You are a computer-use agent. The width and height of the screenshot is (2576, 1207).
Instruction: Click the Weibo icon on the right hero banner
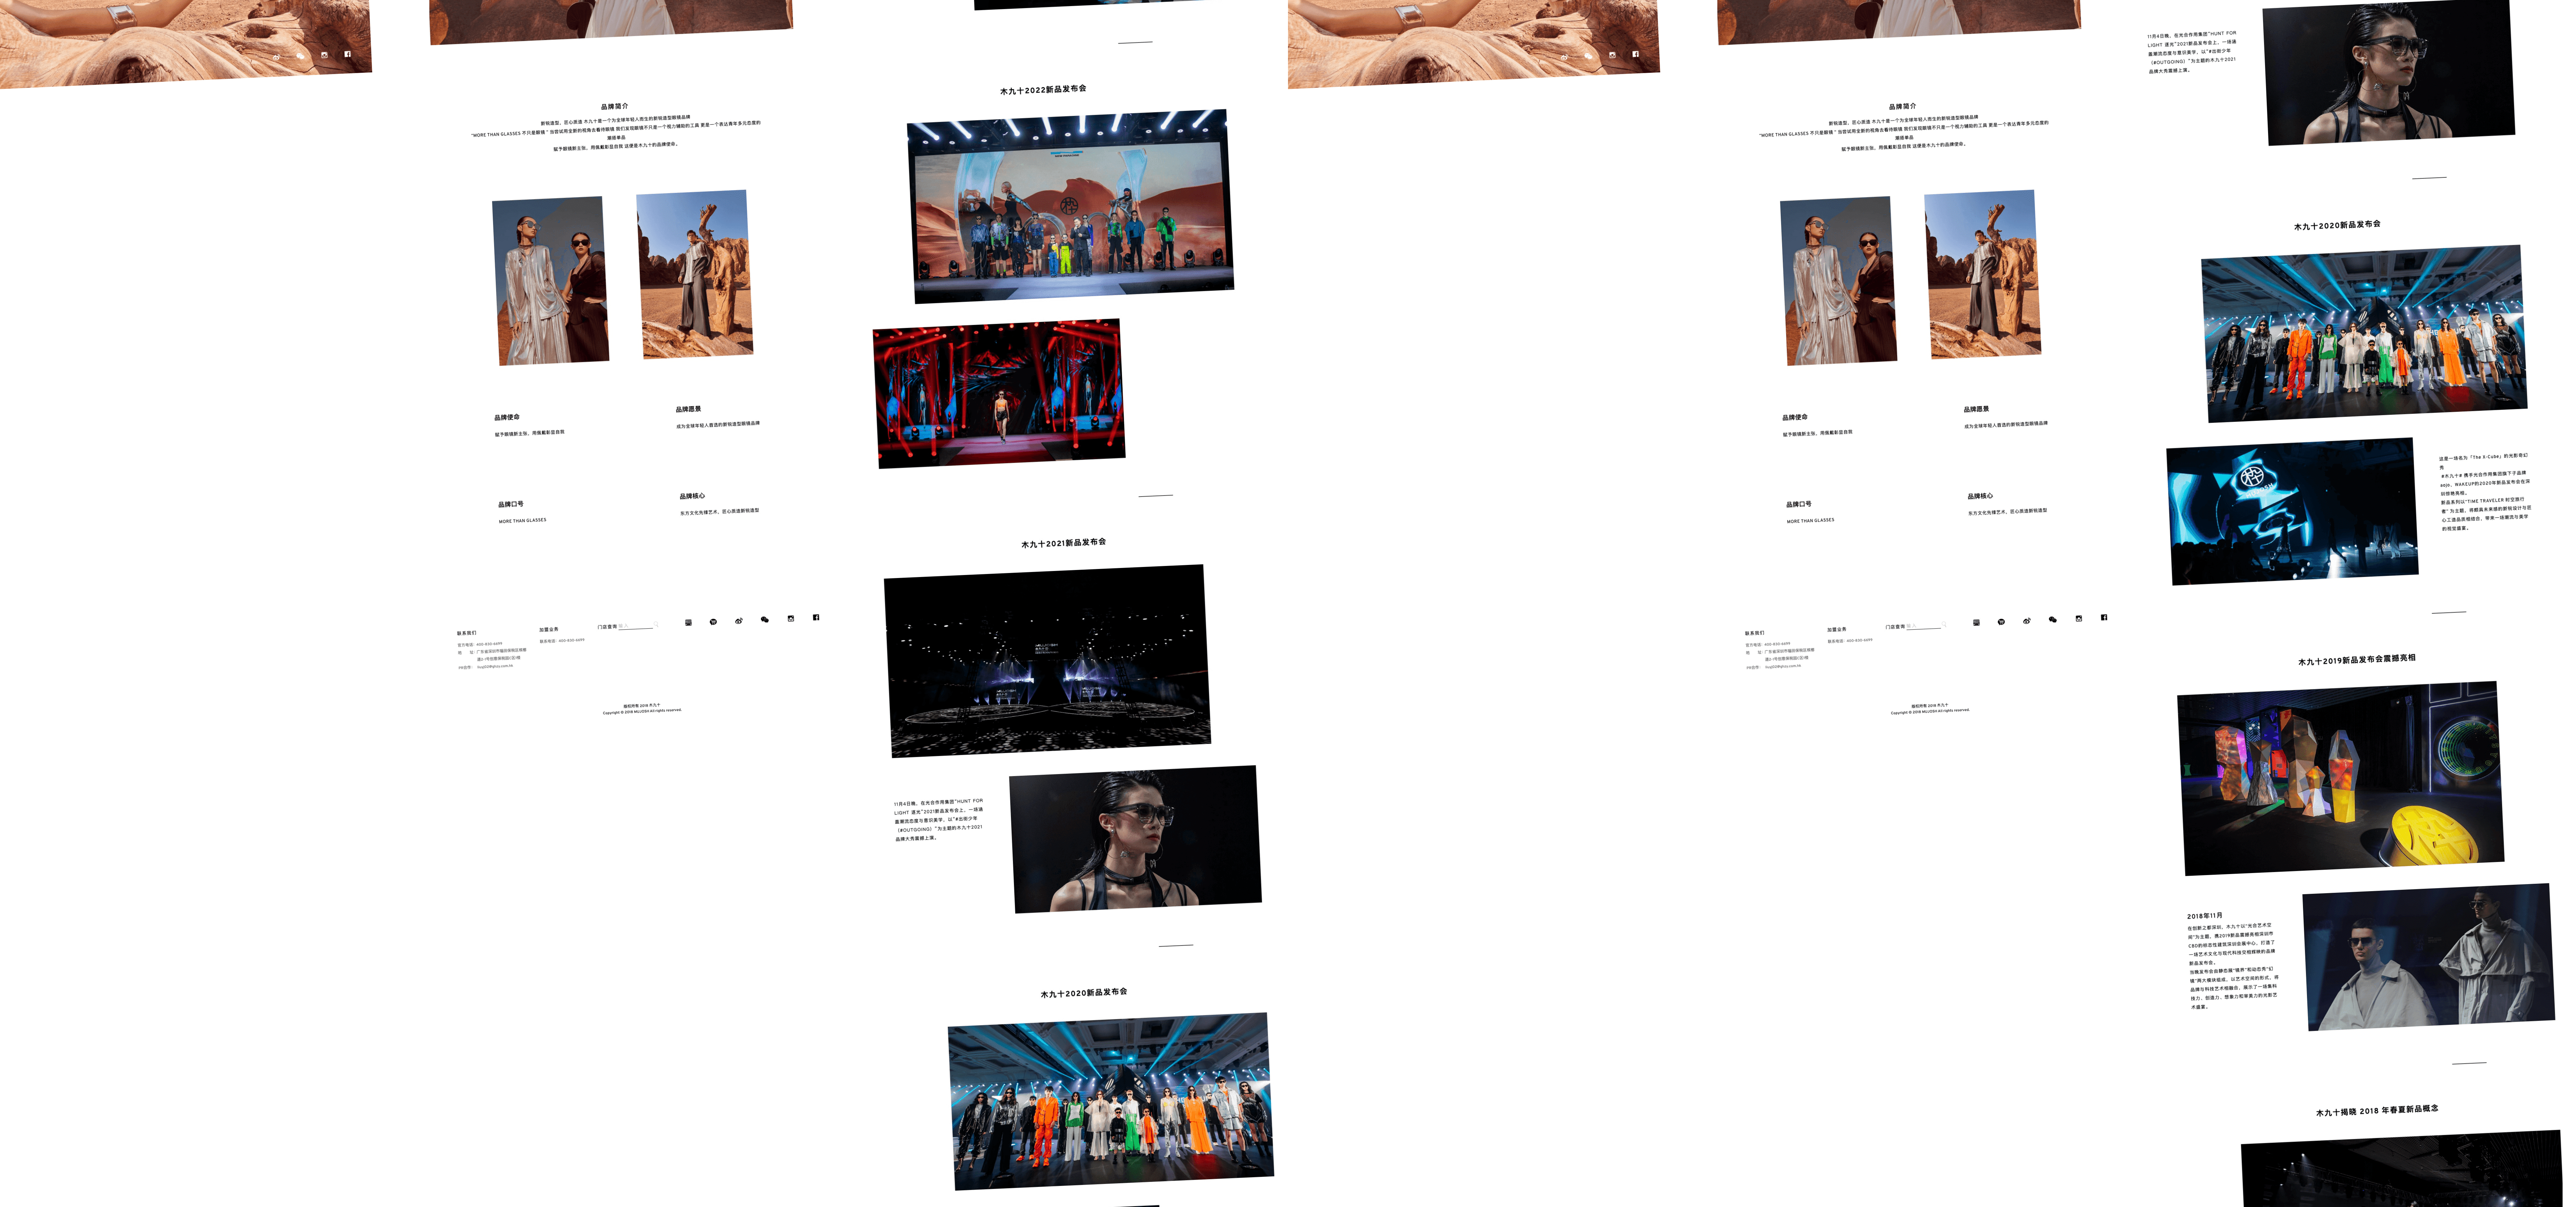(x=1564, y=57)
